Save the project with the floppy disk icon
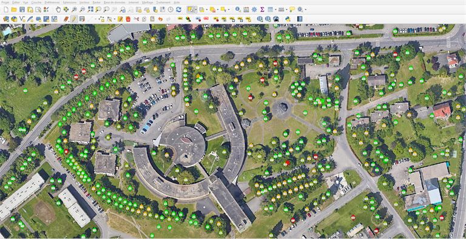This screenshot has height=239, width=466. (x=22, y=10)
